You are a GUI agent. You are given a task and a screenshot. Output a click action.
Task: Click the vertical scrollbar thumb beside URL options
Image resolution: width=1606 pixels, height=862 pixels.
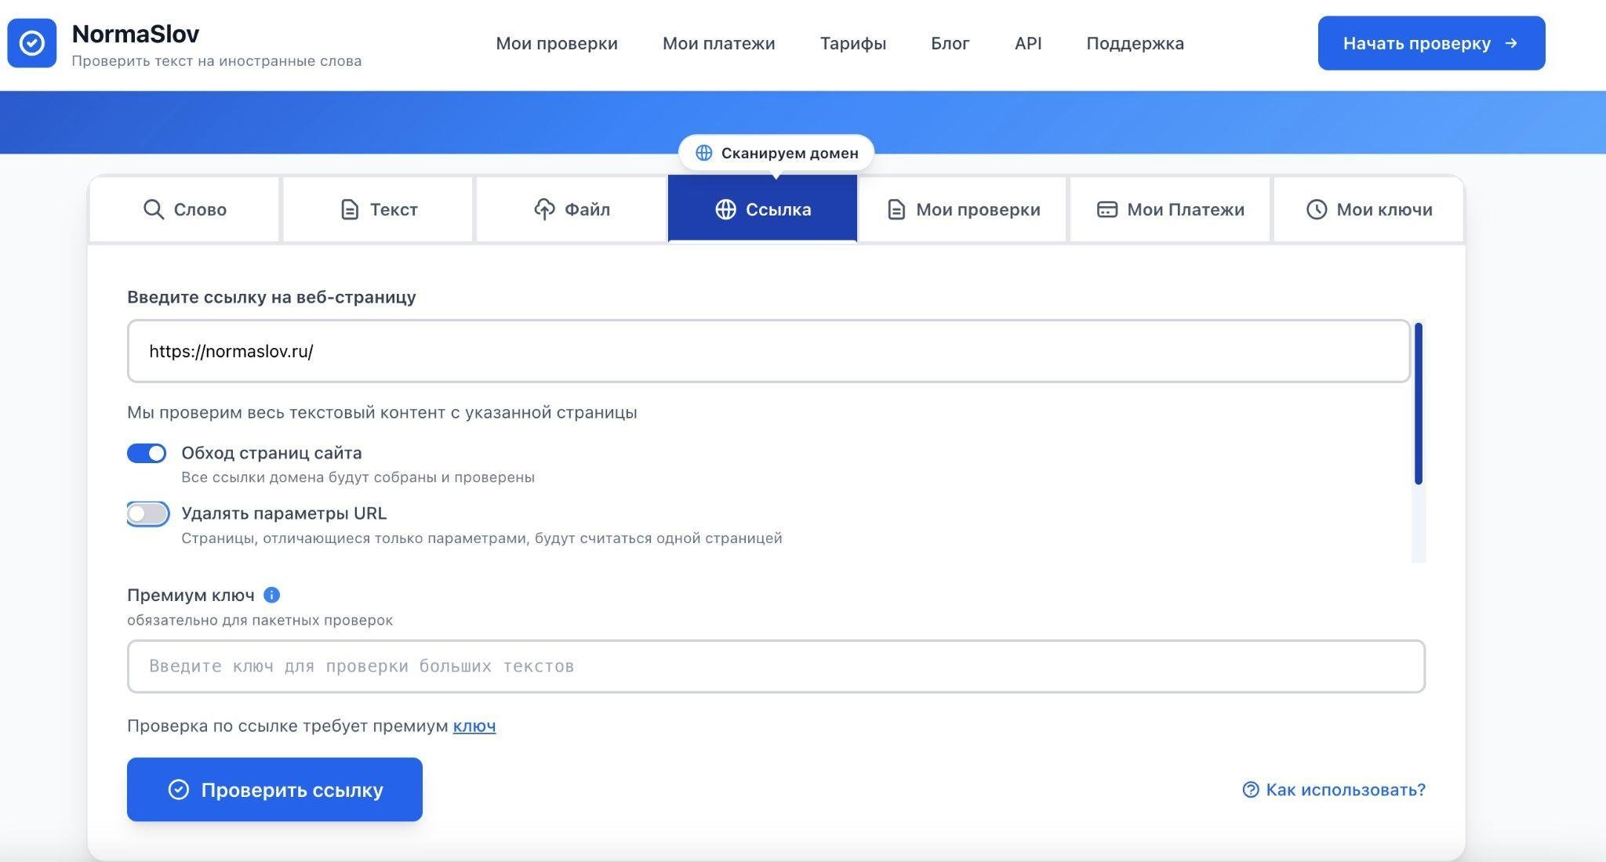coord(1419,404)
